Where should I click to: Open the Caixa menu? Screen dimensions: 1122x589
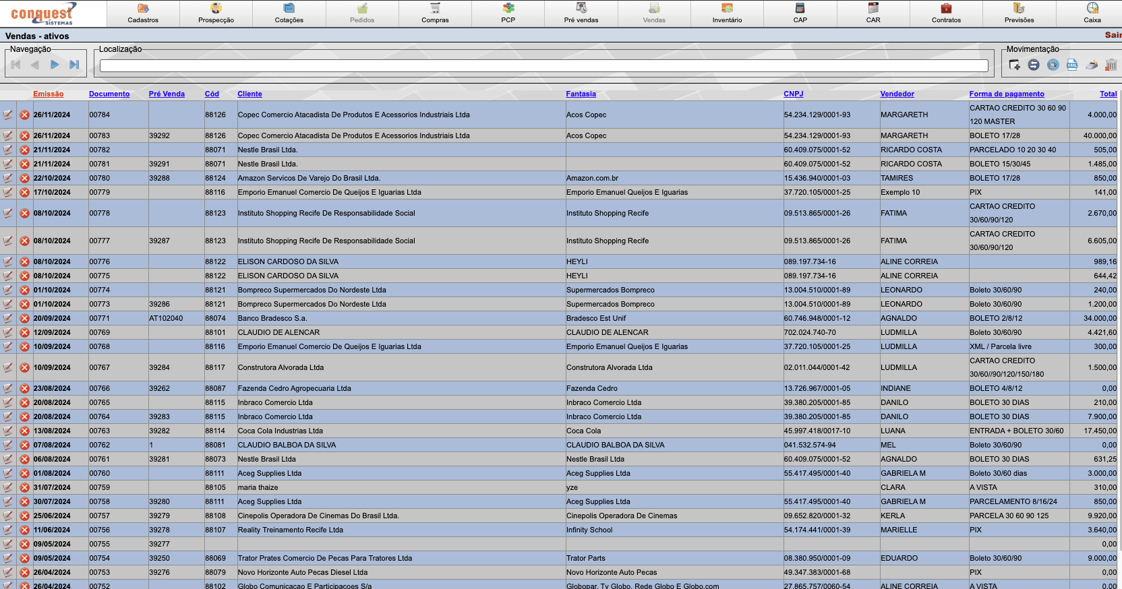[1092, 13]
